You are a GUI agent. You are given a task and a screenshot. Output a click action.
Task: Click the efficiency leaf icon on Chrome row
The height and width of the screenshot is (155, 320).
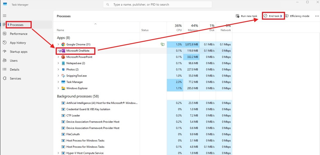pyautogui.click(x=163, y=44)
